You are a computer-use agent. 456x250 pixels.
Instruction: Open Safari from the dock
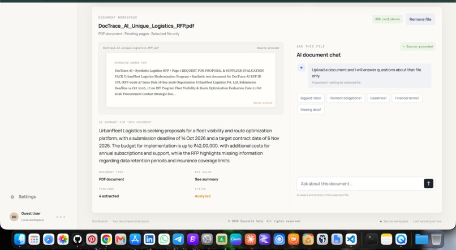pyautogui.click(x=49, y=239)
